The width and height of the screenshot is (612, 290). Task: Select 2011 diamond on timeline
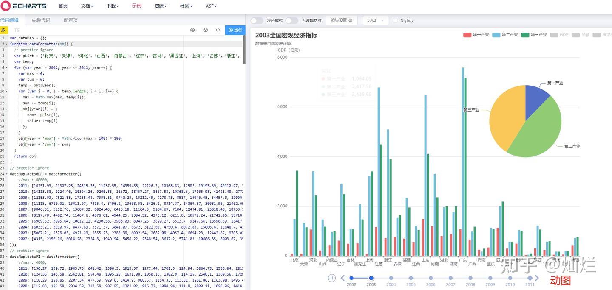tap(530, 278)
